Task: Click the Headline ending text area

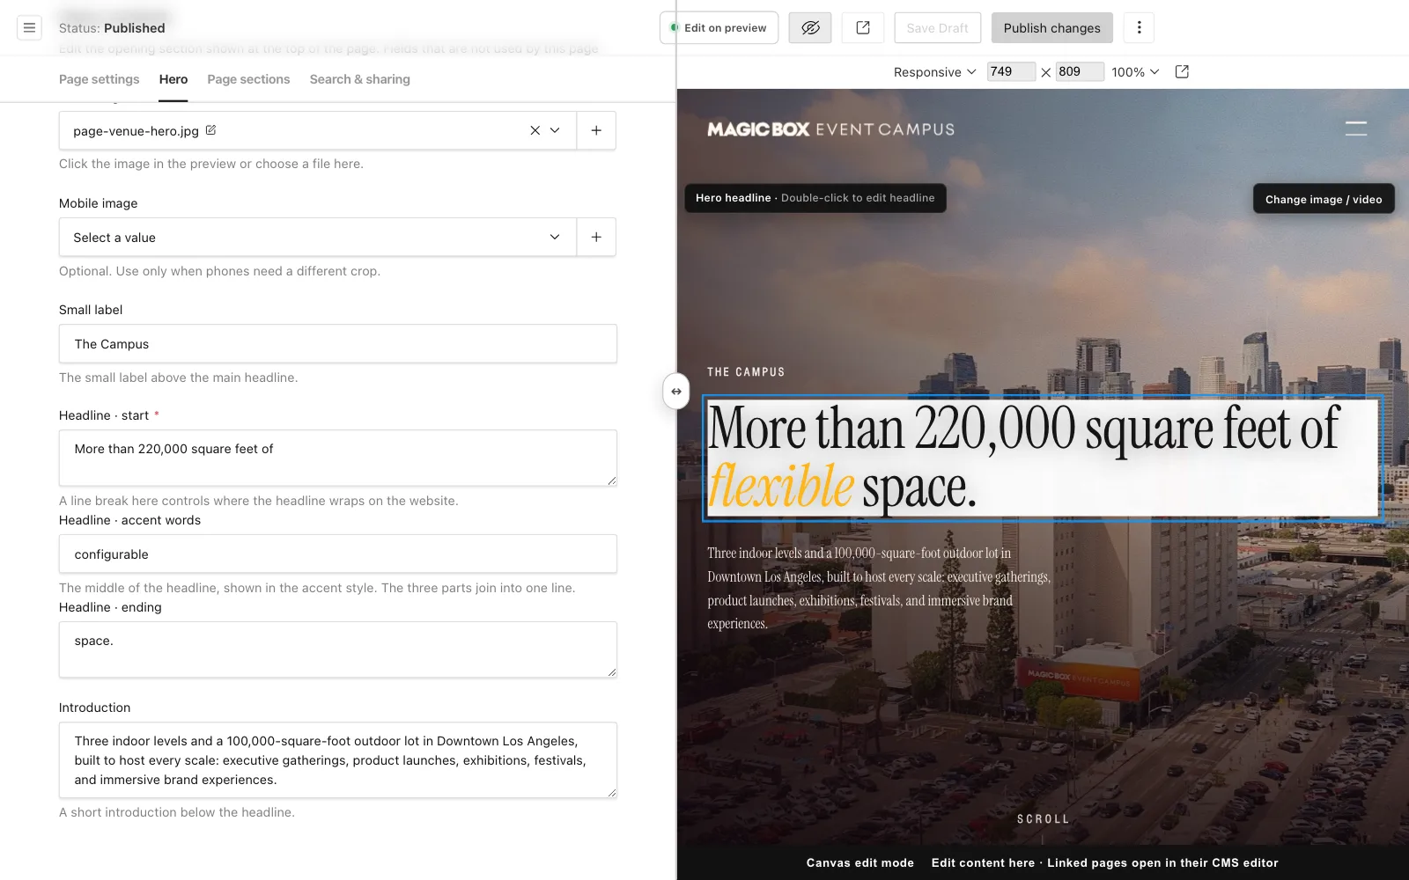Action: (x=338, y=649)
